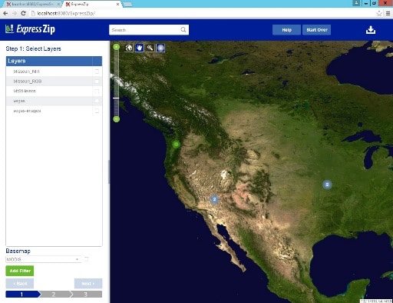Viewport: 393px width, 303px height.
Task: Go to wizard step 3
Action: (x=87, y=294)
